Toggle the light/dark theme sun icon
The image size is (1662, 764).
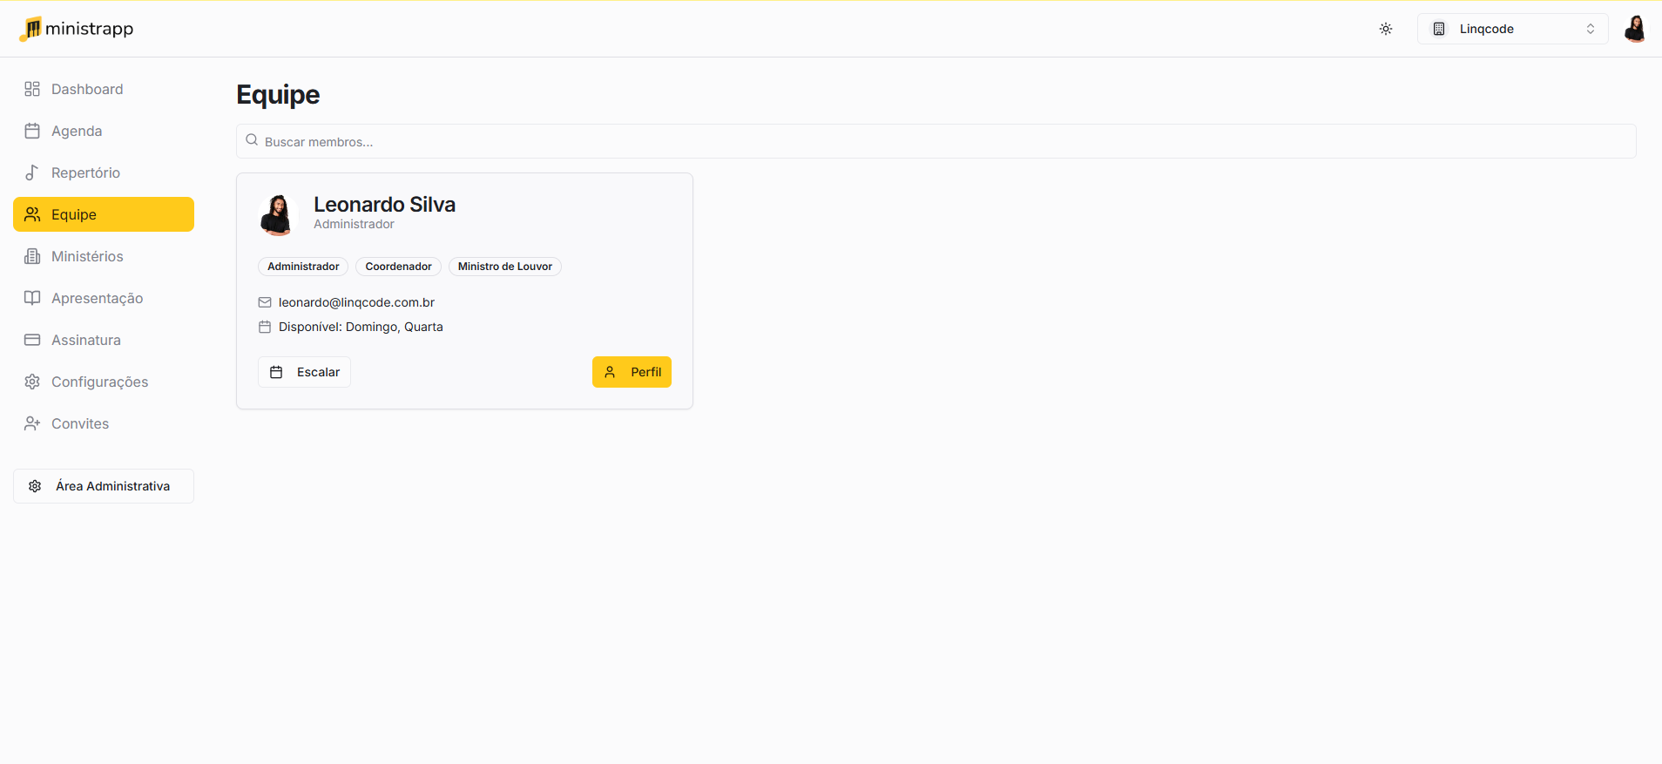[1385, 29]
